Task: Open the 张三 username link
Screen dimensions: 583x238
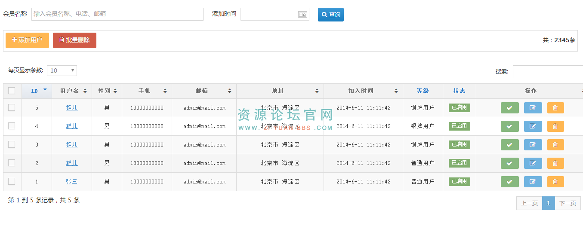Action: coord(72,182)
